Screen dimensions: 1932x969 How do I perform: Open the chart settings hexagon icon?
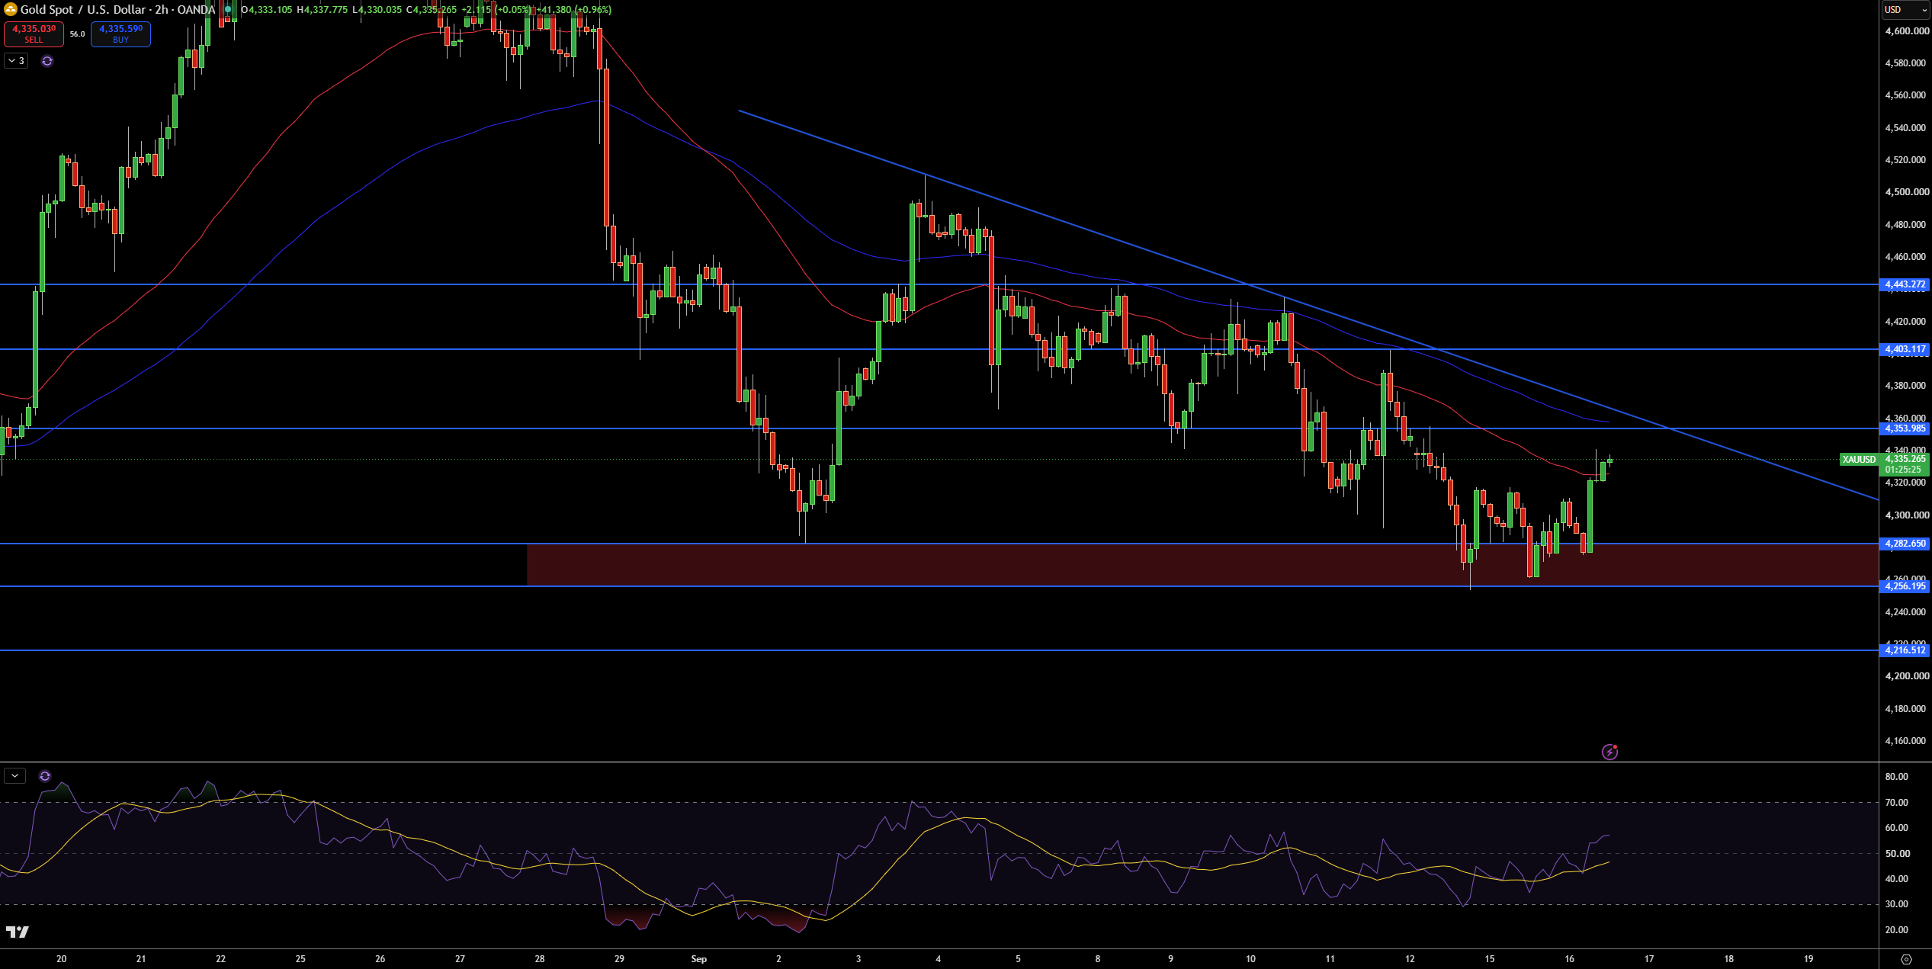click(x=1906, y=959)
